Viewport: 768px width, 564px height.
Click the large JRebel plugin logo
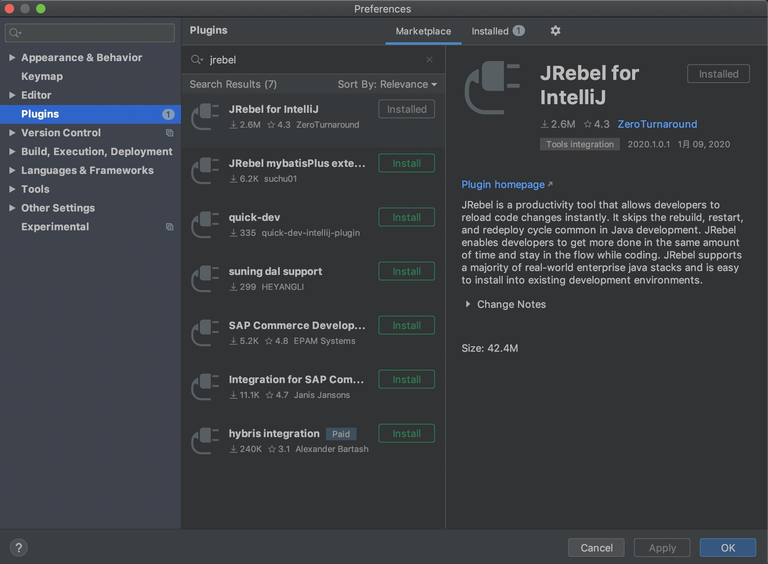(x=492, y=88)
